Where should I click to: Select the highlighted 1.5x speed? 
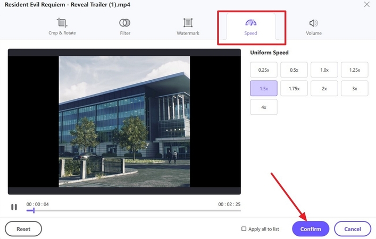(264, 88)
